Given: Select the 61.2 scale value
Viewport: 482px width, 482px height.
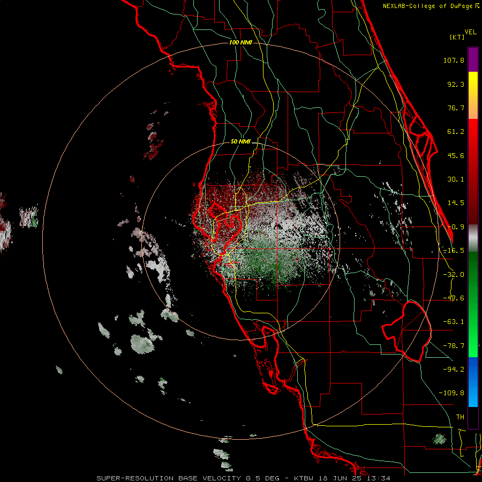Looking at the screenshot, I should tap(456, 132).
